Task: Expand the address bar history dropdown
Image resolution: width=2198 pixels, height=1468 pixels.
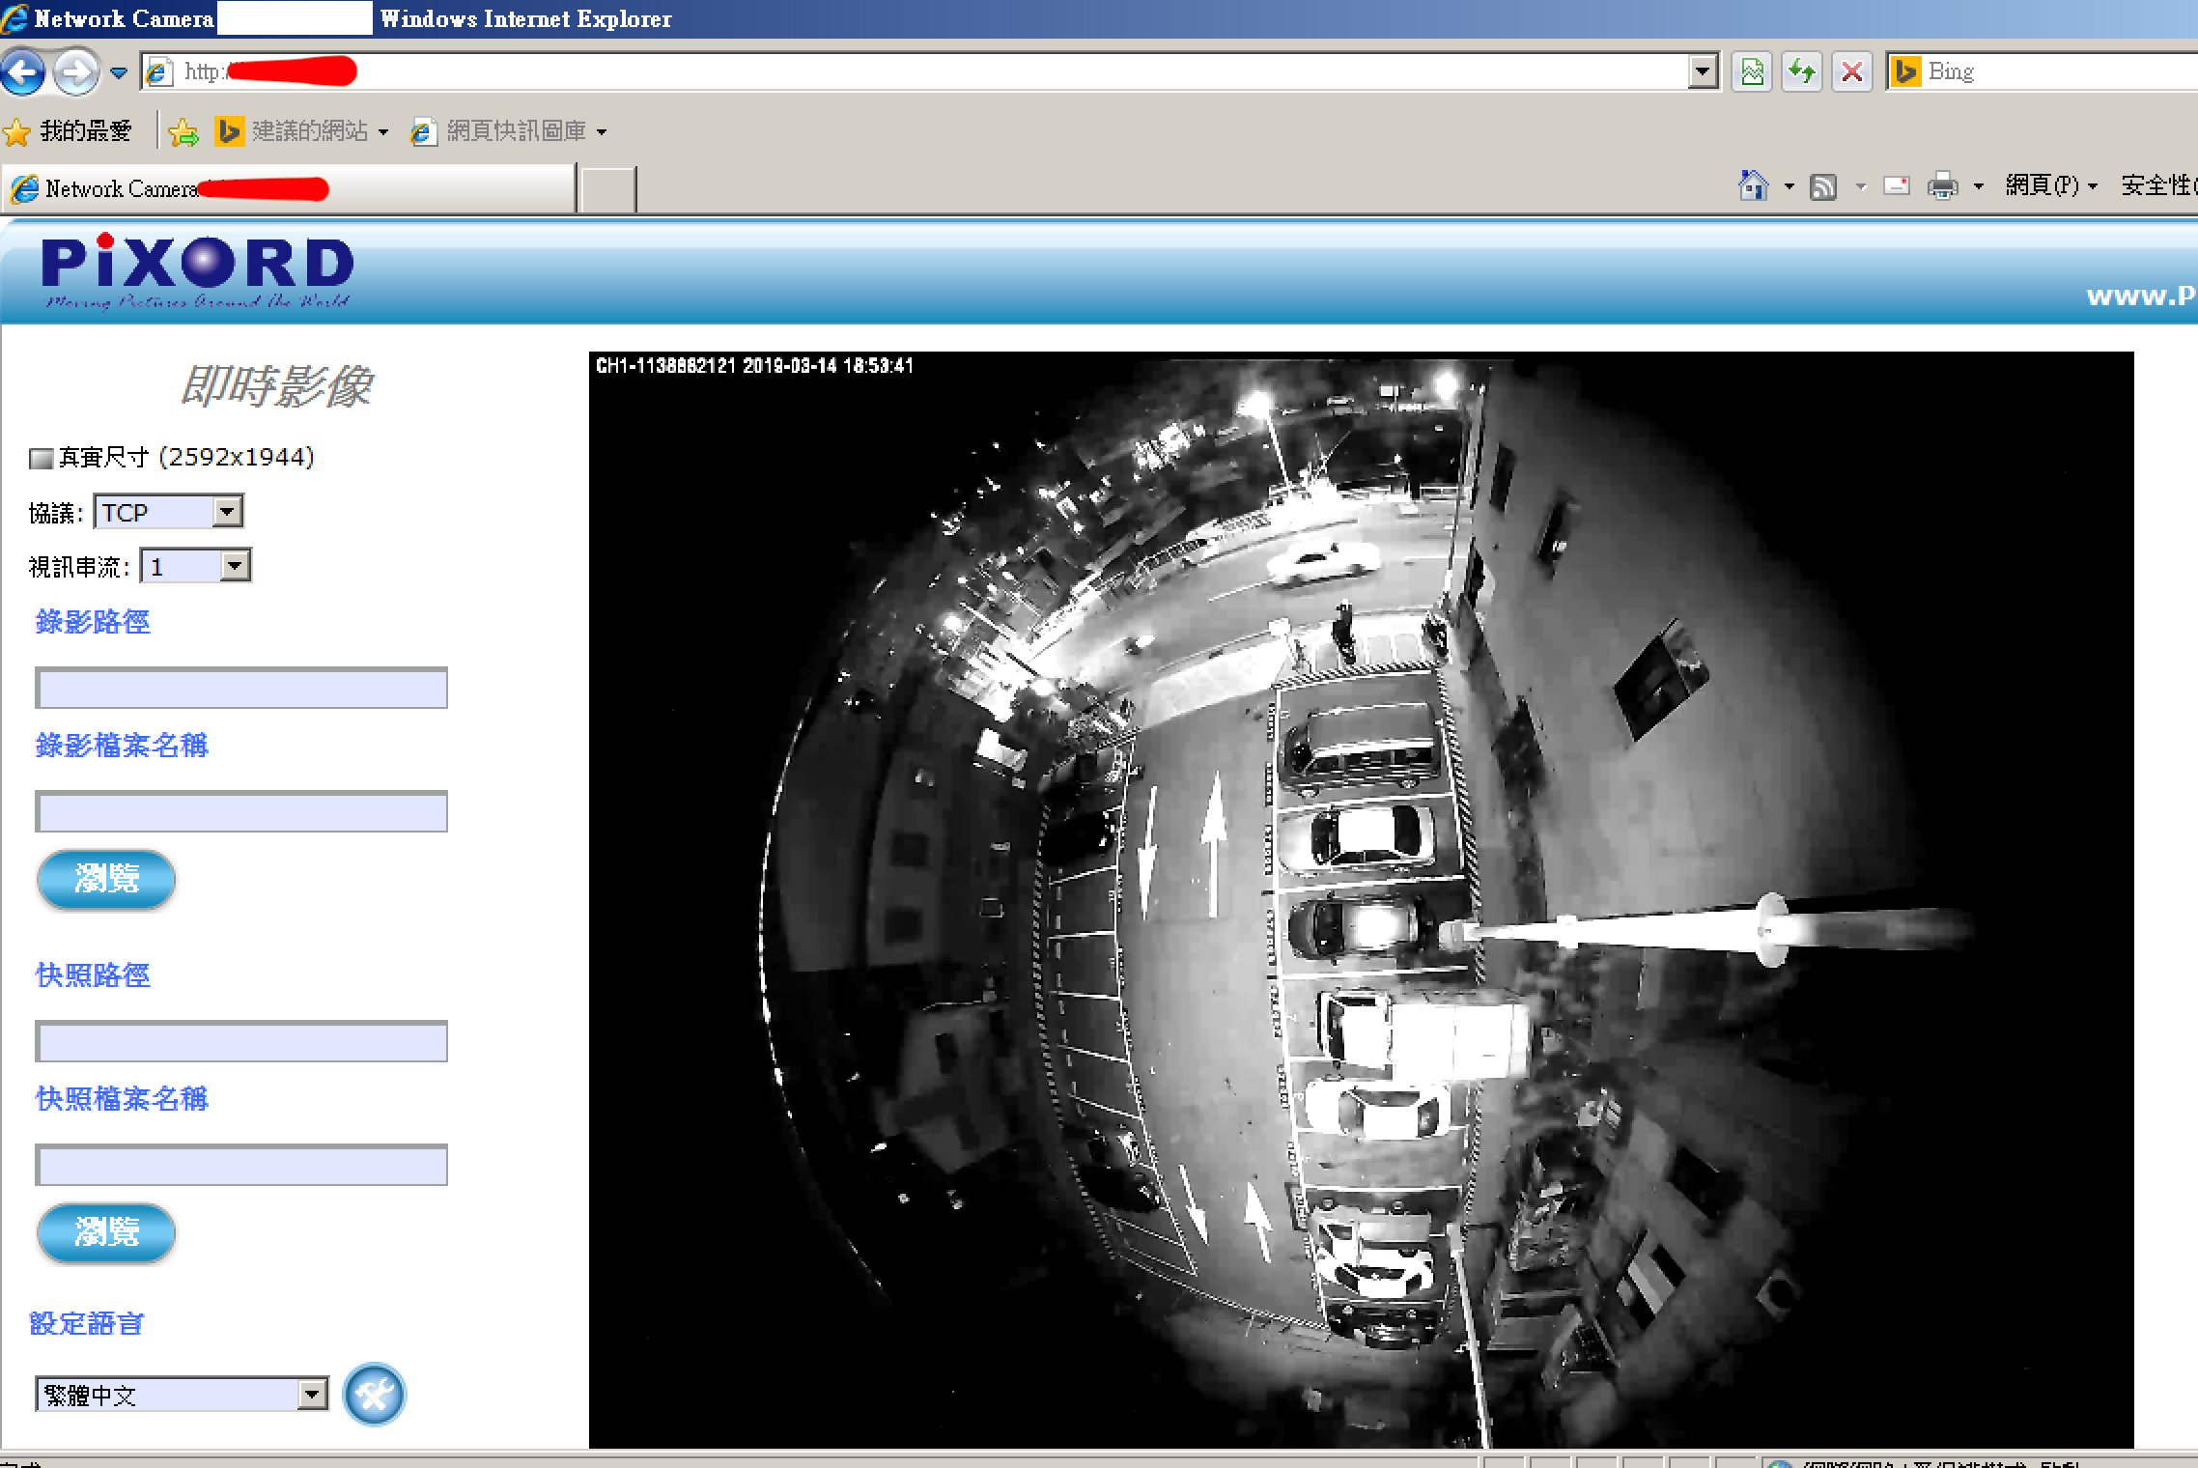Action: tap(1703, 71)
